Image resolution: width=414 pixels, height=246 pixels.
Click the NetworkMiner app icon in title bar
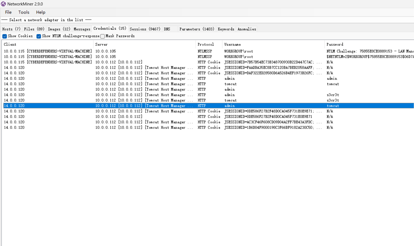(3, 4)
